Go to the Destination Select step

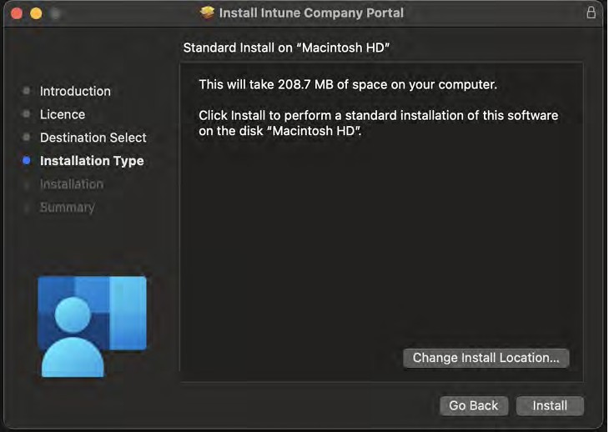93,138
